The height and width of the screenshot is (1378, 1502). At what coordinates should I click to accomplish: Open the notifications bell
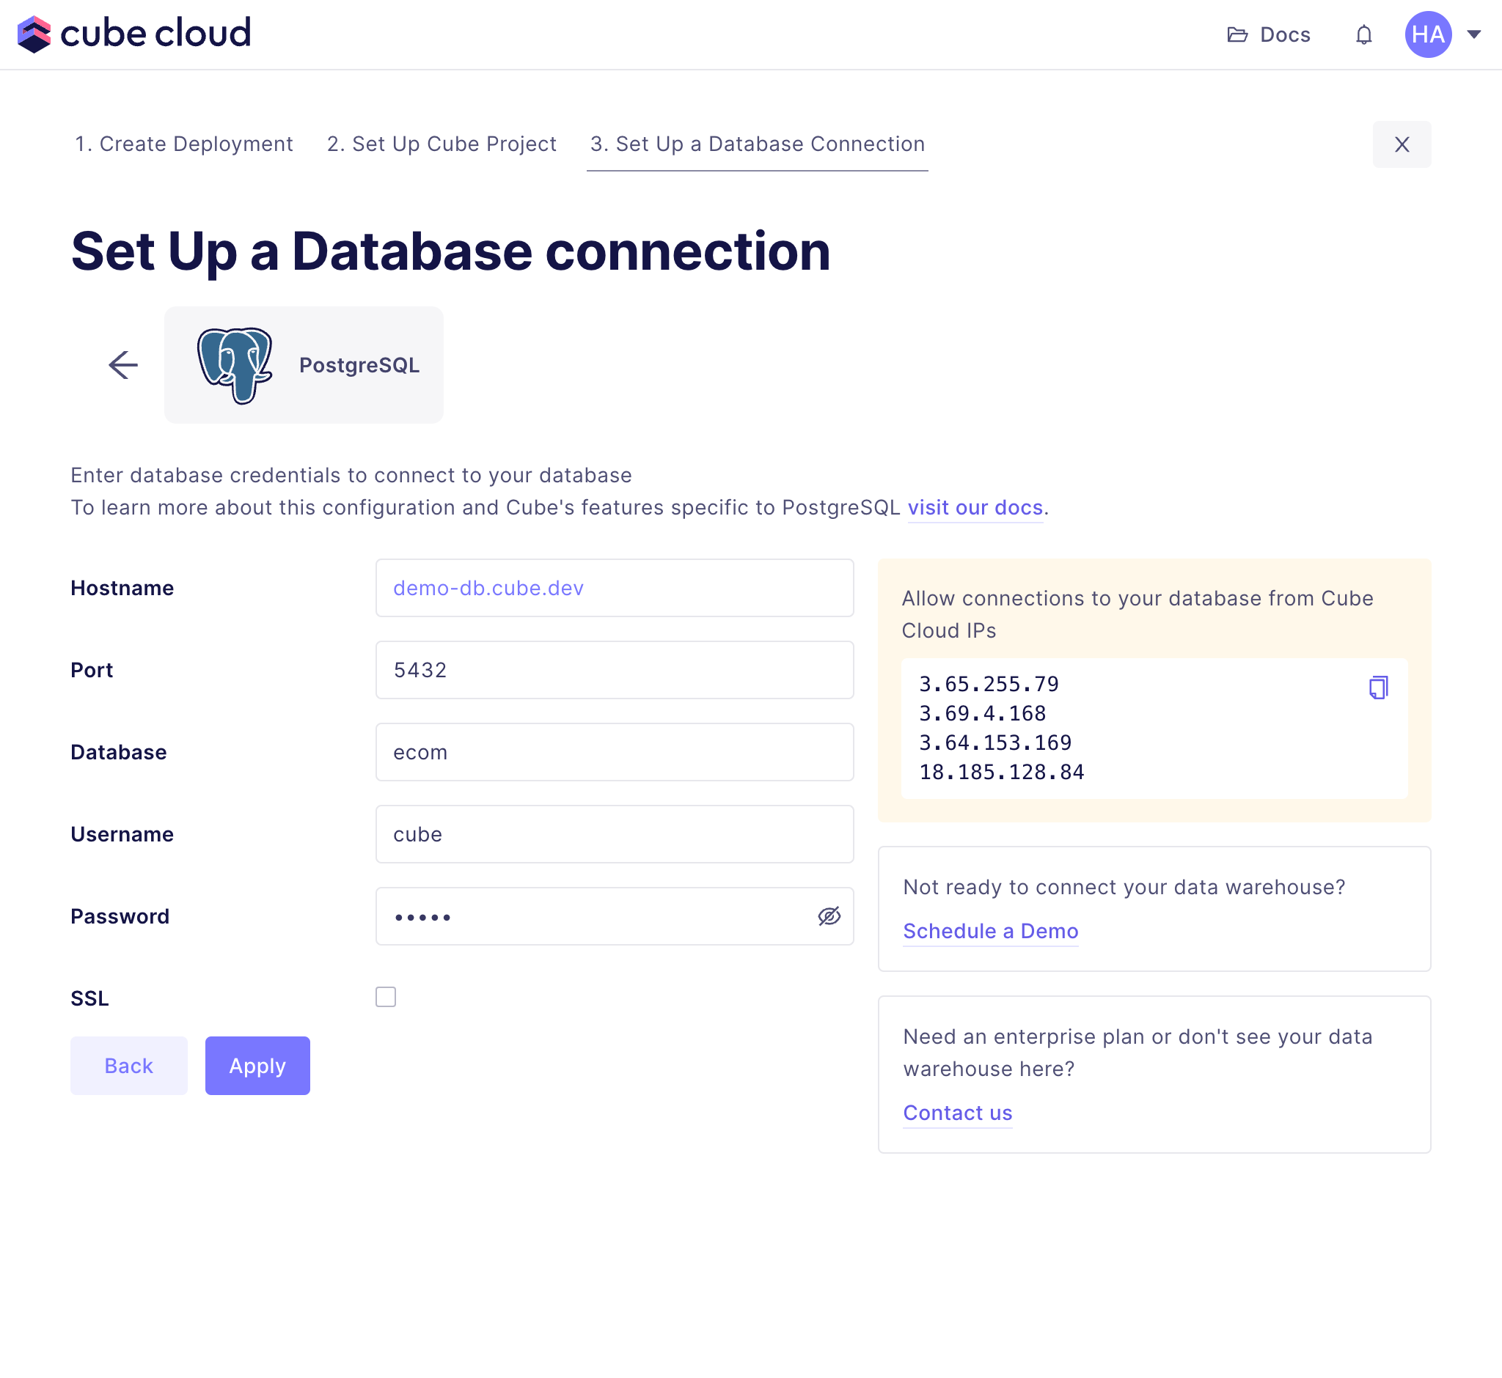coord(1363,34)
